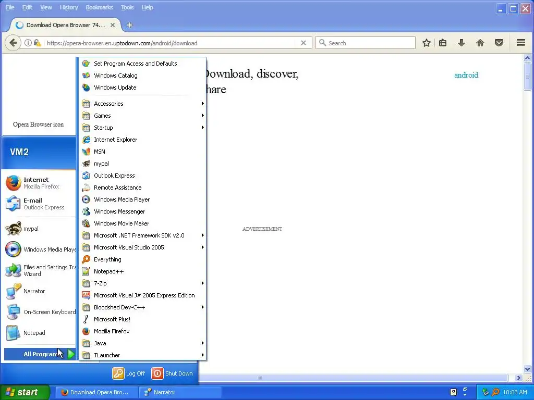This screenshot has height=400, width=534.
Task: Click the Log Off button
Action: pos(129,373)
